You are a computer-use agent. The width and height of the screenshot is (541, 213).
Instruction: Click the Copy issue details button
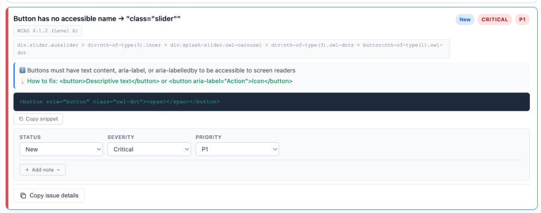tap(49, 196)
